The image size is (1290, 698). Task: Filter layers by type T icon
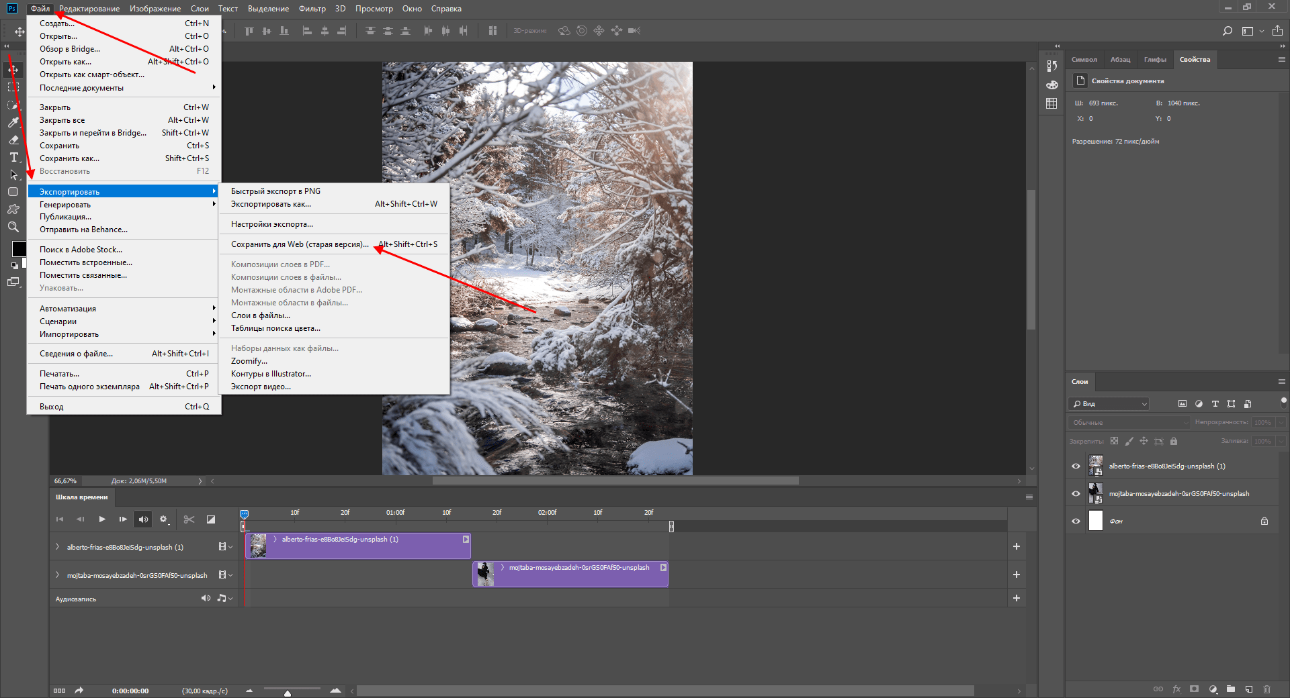tap(1215, 403)
